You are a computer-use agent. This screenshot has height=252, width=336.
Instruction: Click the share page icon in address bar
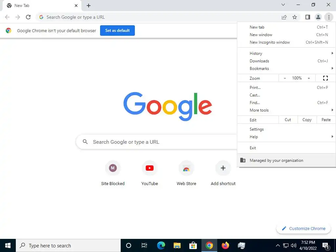(284, 17)
